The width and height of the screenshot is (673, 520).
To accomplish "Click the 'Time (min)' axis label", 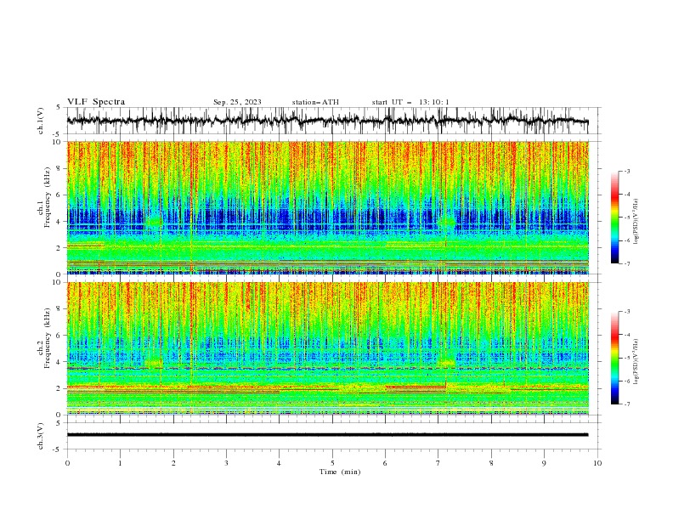I will tap(340, 472).
